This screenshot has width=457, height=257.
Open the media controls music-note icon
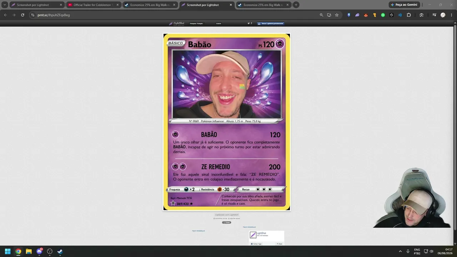pyautogui.click(x=434, y=15)
